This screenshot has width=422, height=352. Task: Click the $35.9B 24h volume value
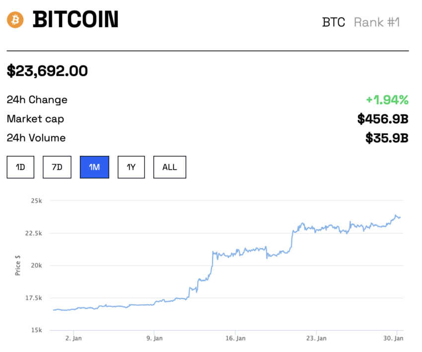(x=387, y=138)
